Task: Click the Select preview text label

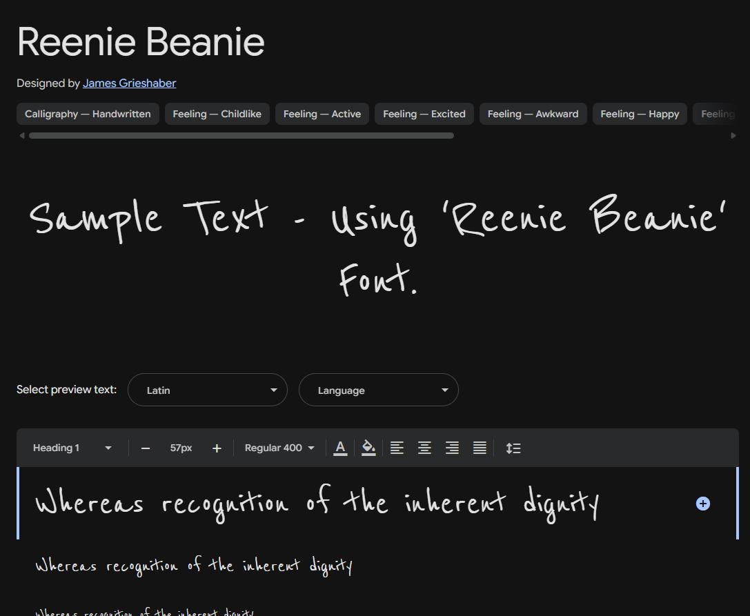Action: coord(66,389)
